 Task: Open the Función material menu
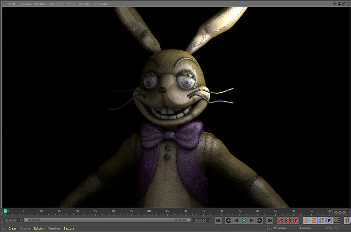[x=54, y=228]
